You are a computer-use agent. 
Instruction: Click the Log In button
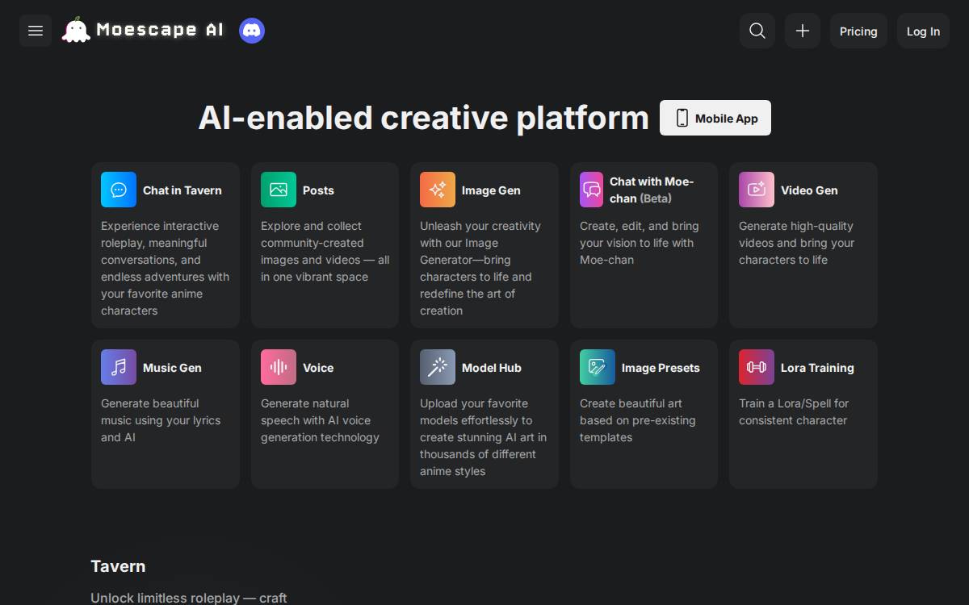click(923, 31)
